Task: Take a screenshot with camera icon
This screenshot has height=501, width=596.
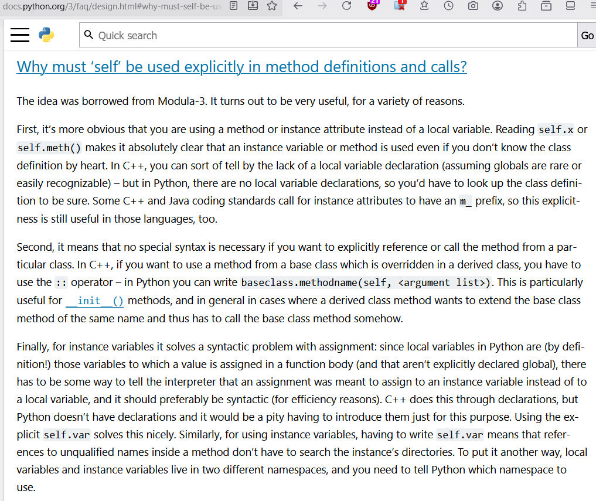Action: pyautogui.click(x=473, y=6)
